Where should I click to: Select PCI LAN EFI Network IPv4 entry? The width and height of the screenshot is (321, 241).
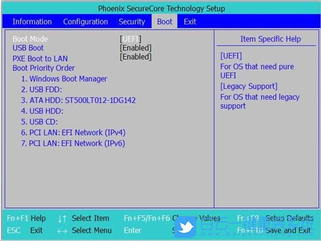(x=73, y=133)
